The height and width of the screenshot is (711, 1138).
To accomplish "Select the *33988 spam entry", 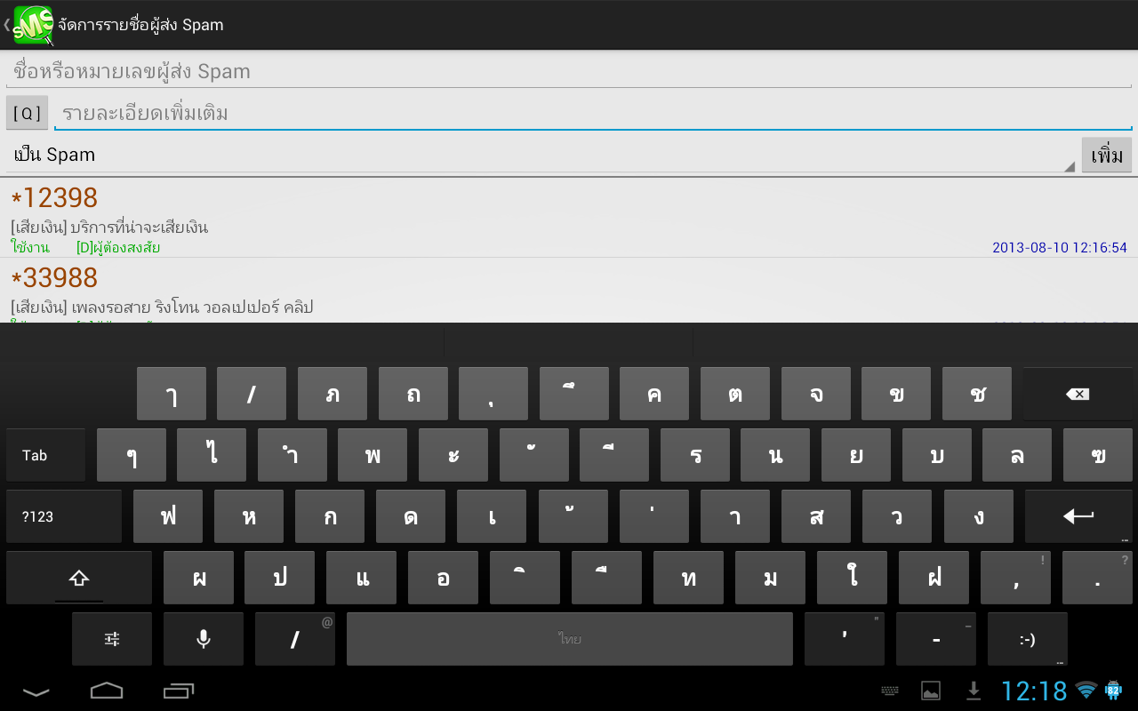I will click(x=569, y=291).
